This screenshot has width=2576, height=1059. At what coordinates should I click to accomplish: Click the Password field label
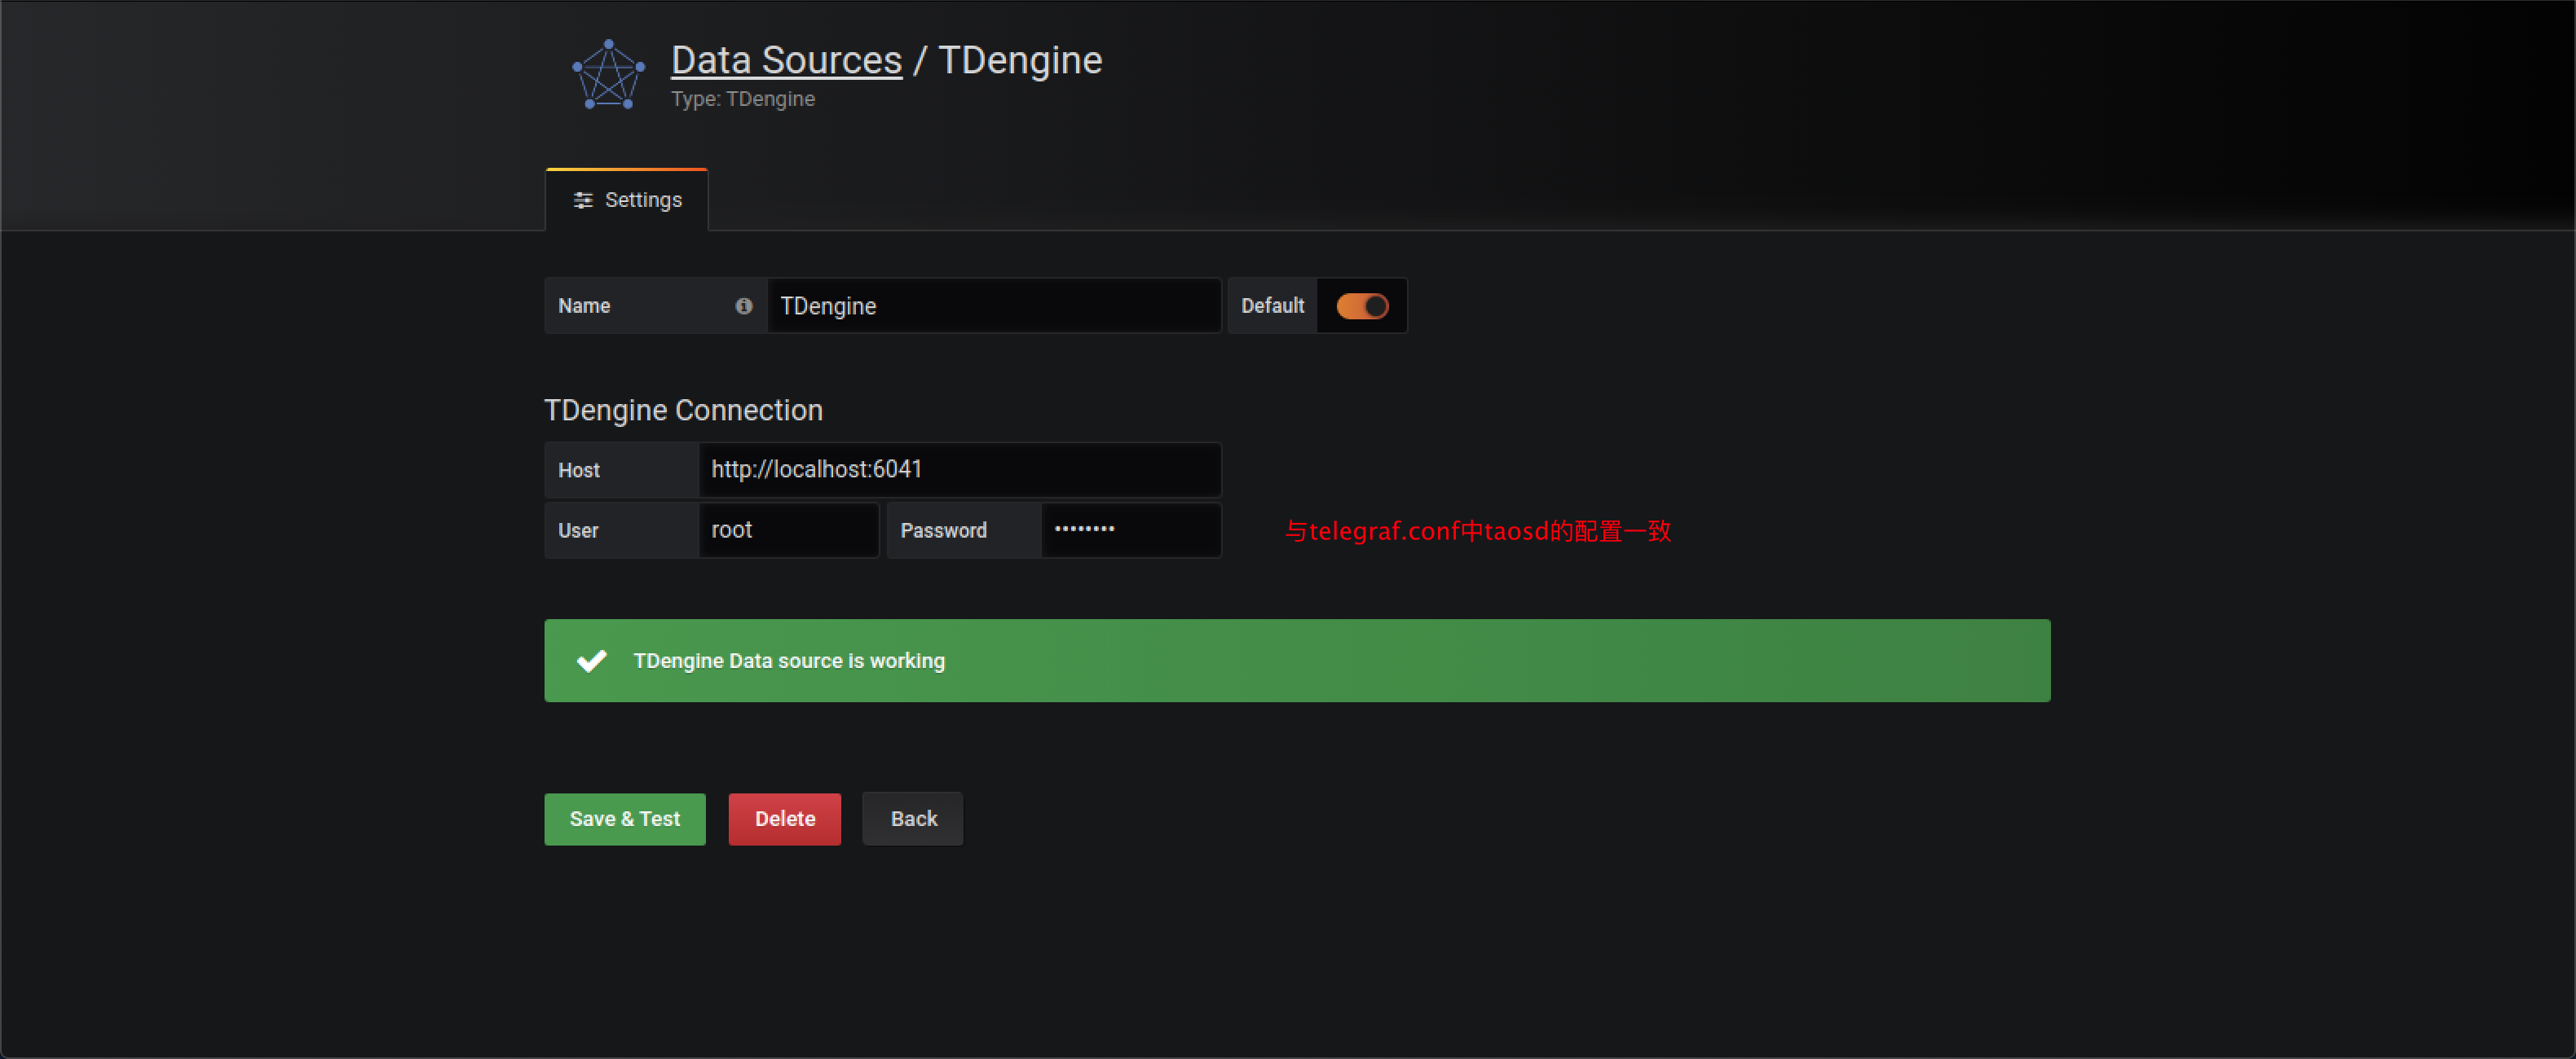(x=943, y=530)
